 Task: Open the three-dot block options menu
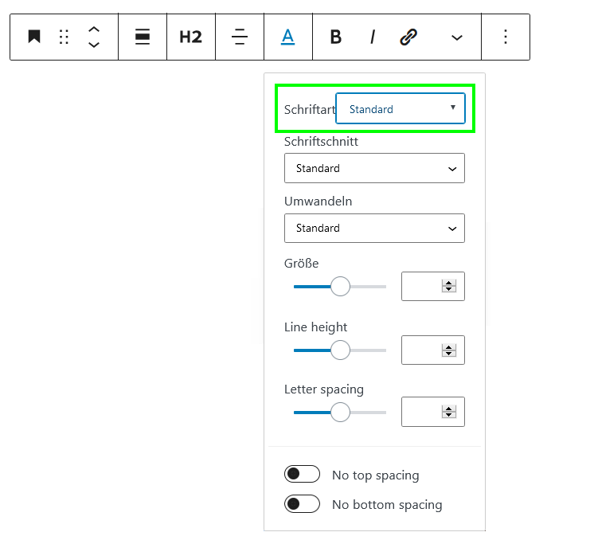point(506,37)
